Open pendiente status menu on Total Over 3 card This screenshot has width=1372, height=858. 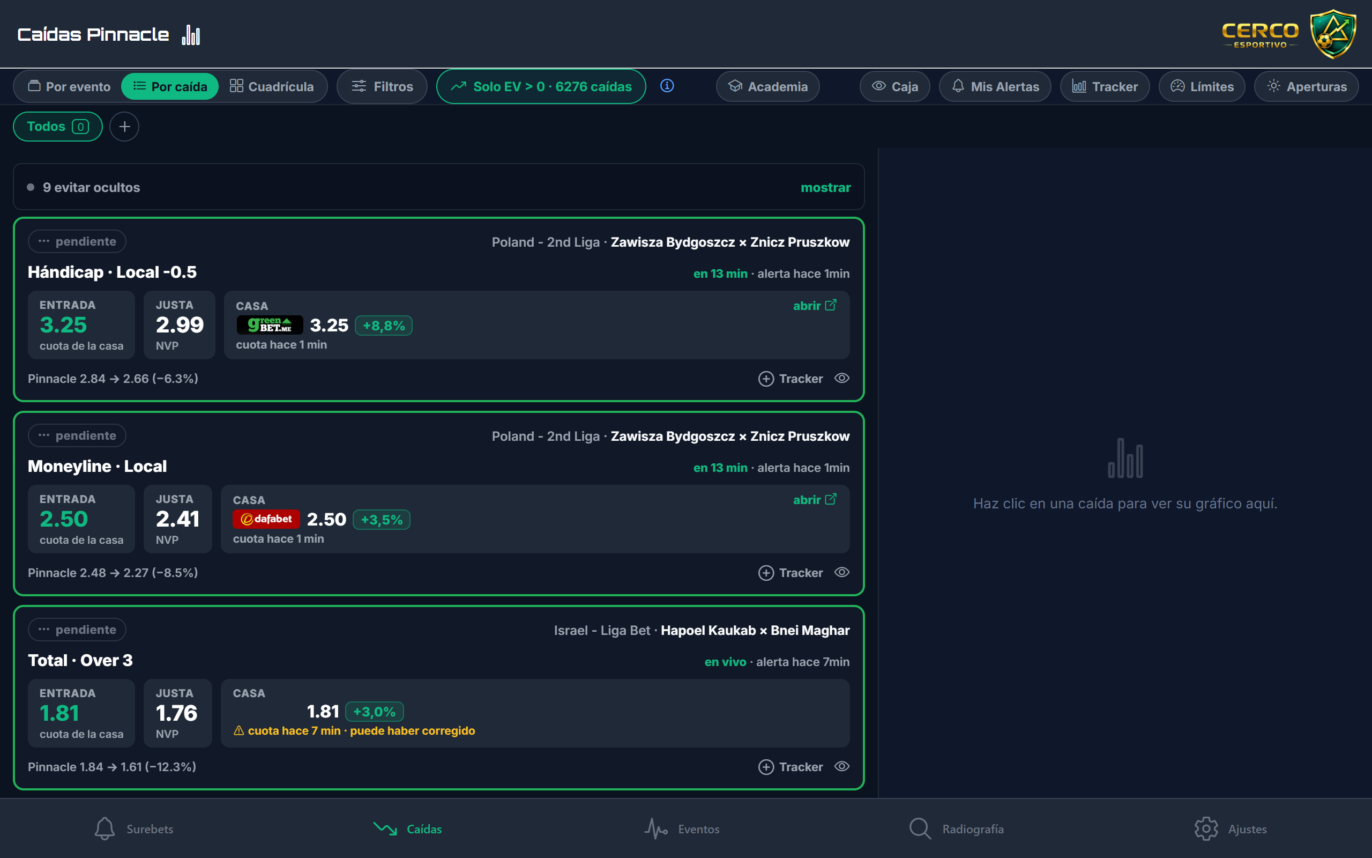(x=77, y=630)
